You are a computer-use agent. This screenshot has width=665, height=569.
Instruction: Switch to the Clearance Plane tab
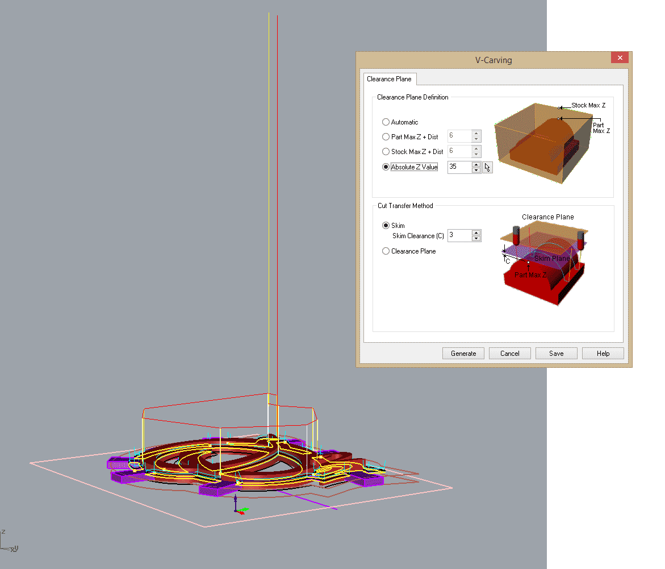click(x=389, y=79)
